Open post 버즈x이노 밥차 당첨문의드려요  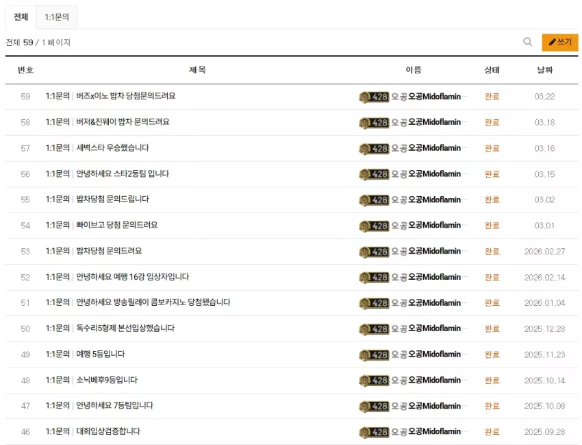[x=126, y=96]
